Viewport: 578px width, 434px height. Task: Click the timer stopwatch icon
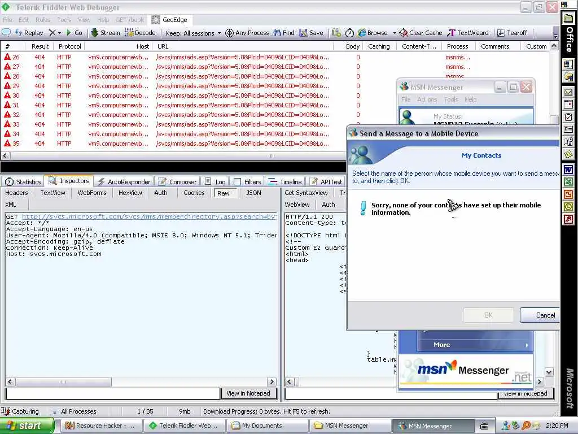[x=349, y=33]
